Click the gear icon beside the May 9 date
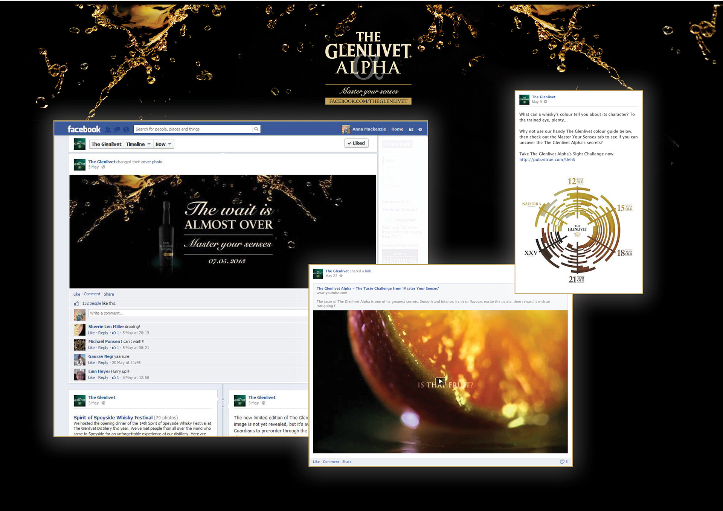Image resolution: width=723 pixels, height=511 pixels. [545, 102]
